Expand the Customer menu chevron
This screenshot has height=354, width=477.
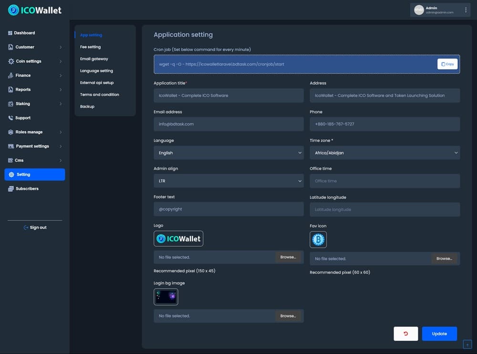point(61,47)
